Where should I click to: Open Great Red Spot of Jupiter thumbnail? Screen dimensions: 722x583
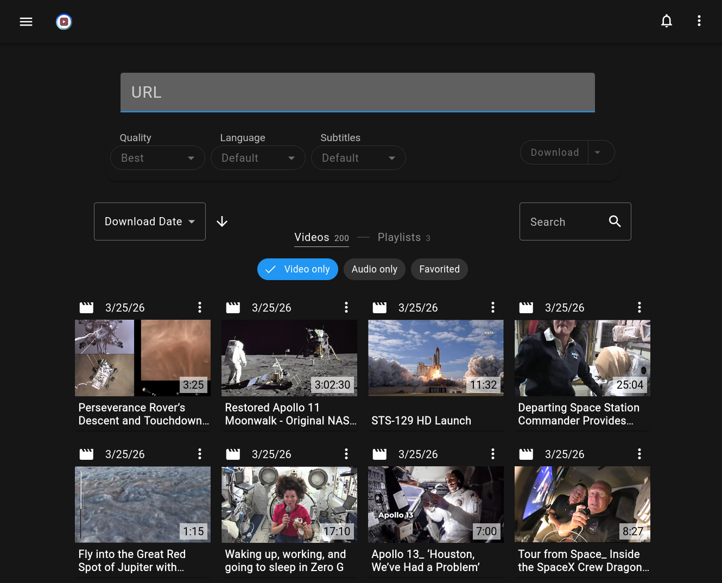143,504
